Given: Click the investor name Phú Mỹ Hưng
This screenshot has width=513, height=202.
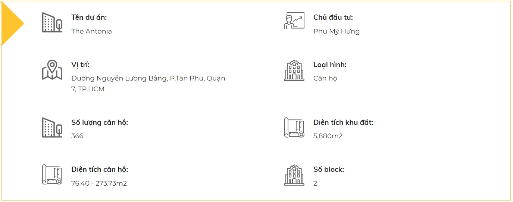Looking at the screenshot, I should point(336,31).
